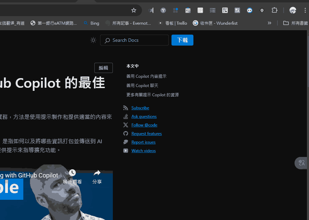Click the chat bubble icon beside Report issues
The image size is (309, 220).
click(x=126, y=142)
